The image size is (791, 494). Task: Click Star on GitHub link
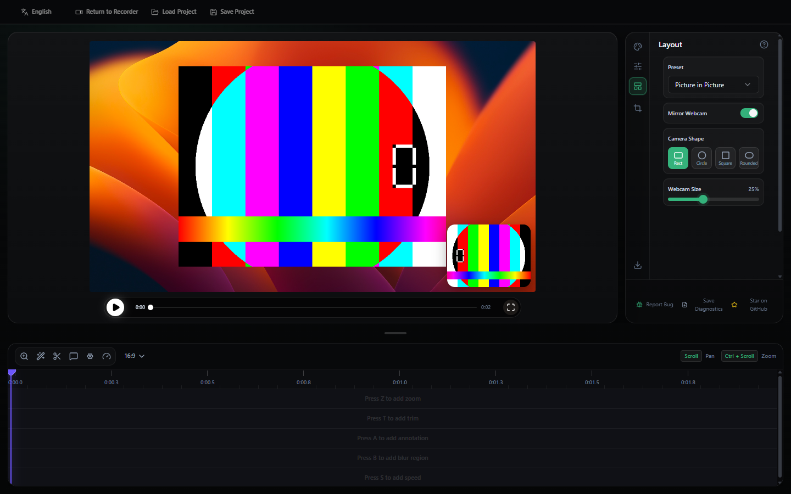click(750, 305)
